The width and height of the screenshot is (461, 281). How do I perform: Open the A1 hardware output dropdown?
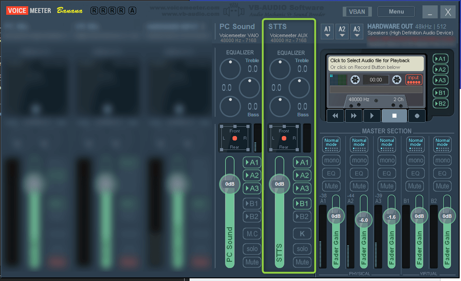coord(327,31)
